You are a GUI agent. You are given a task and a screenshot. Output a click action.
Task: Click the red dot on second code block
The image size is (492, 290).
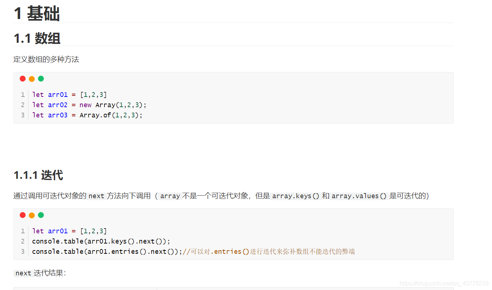23,215
